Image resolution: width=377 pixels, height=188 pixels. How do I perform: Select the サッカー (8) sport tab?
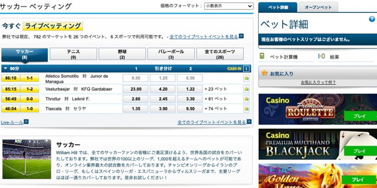[x=25, y=54]
